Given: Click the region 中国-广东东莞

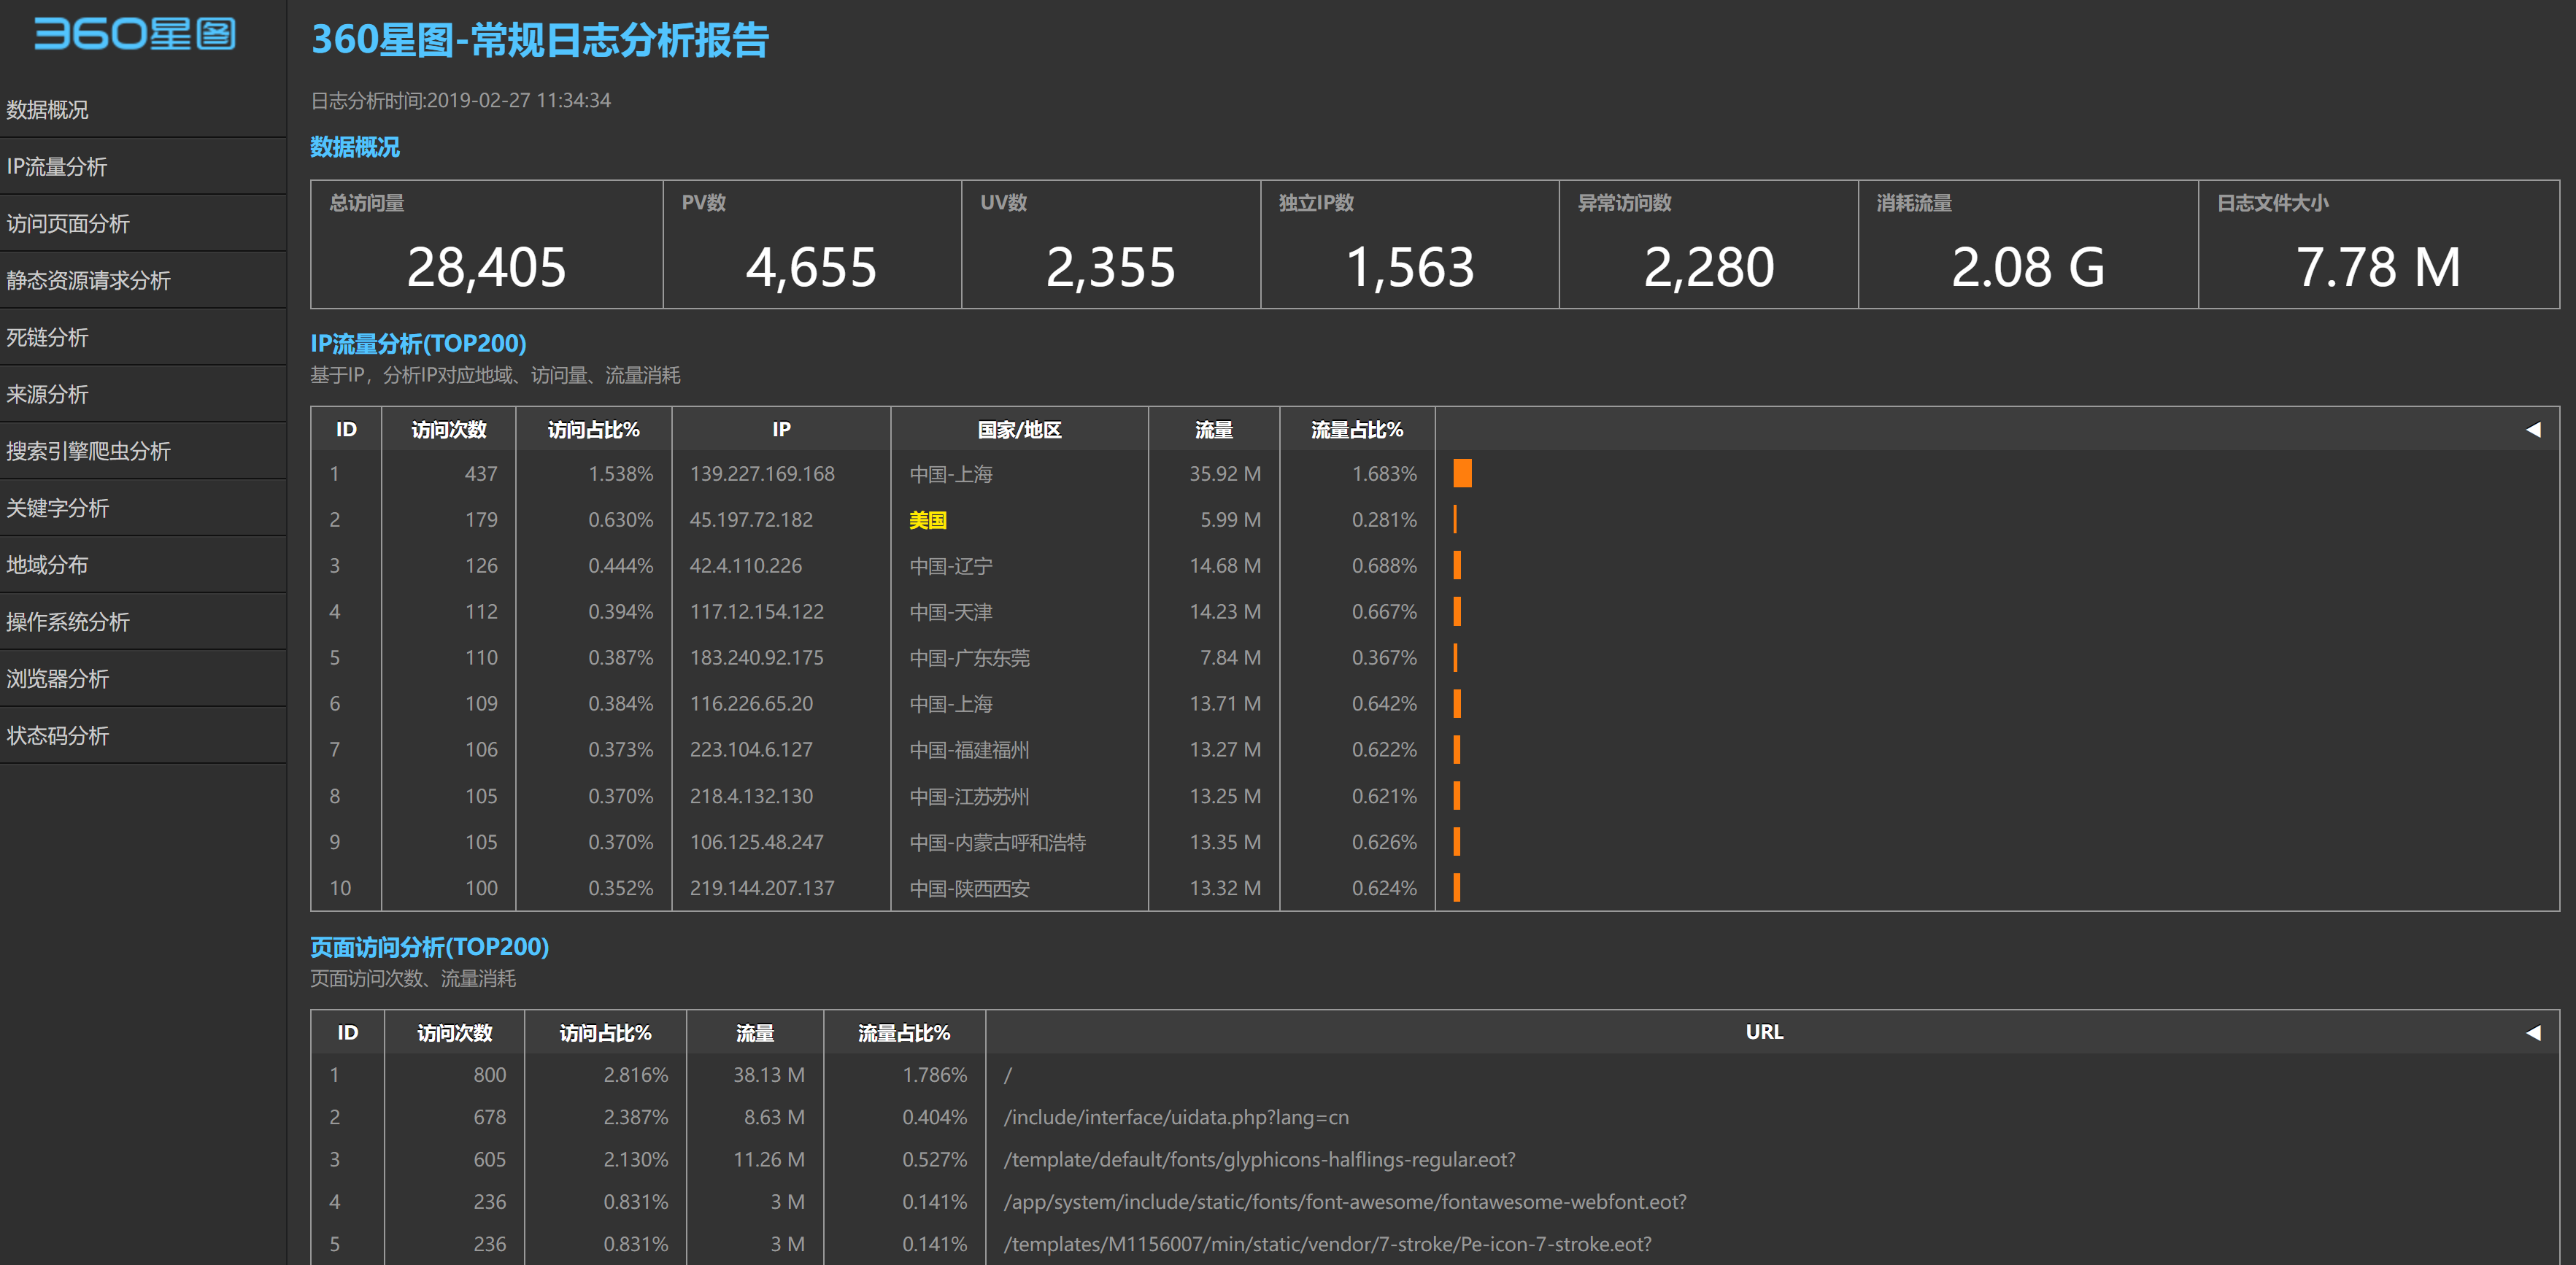Looking at the screenshot, I should click(969, 658).
